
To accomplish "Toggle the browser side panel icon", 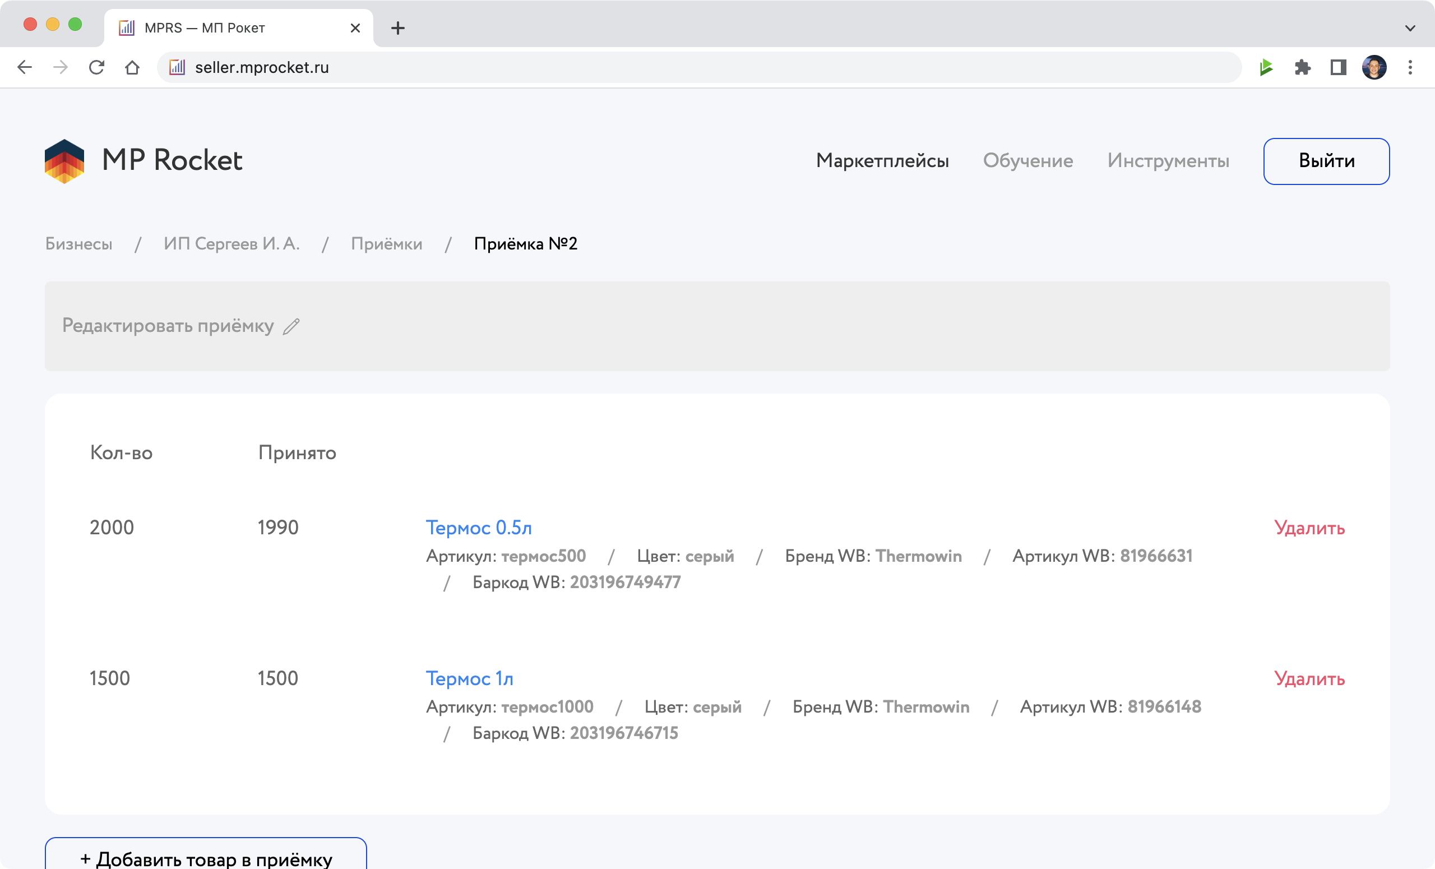I will click(x=1339, y=68).
